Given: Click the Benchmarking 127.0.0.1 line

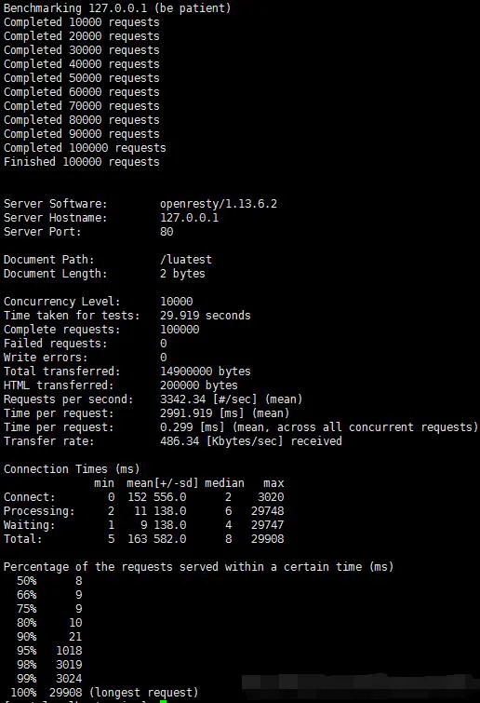Looking at the screenshot, I should [x=117, y=8].
